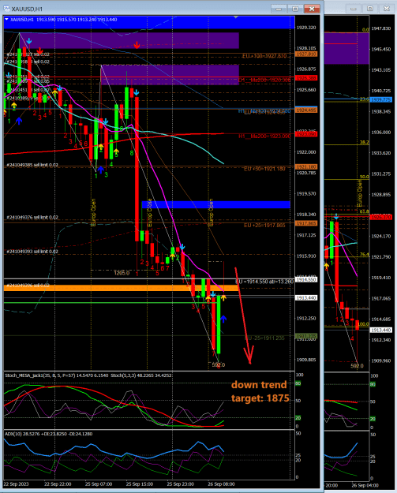Select the 'EU -25=1911.235' level text

[264, 338]
